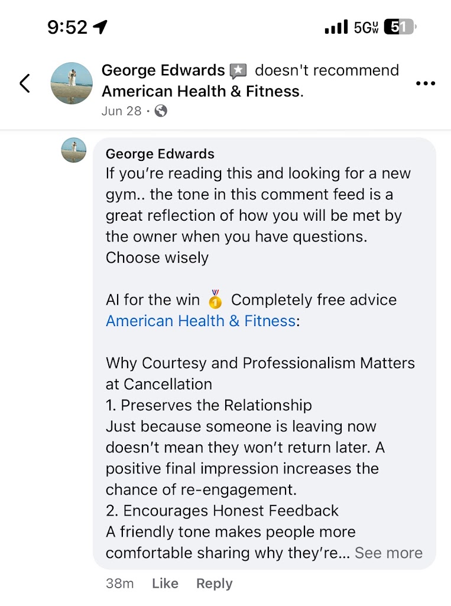Open the three-dot post options menu
The width and height of the screenshot is (451, 606).
[x=426, y=83]
